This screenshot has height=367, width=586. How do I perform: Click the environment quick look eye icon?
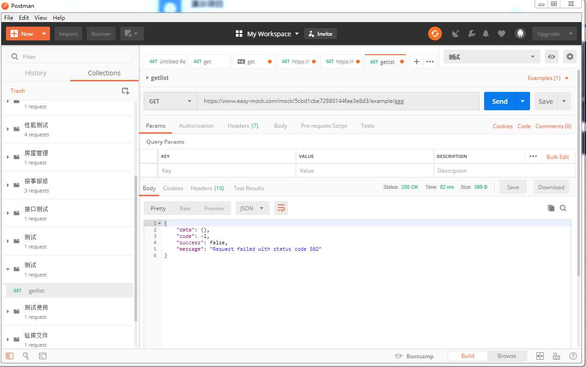[x=552, y=57]
